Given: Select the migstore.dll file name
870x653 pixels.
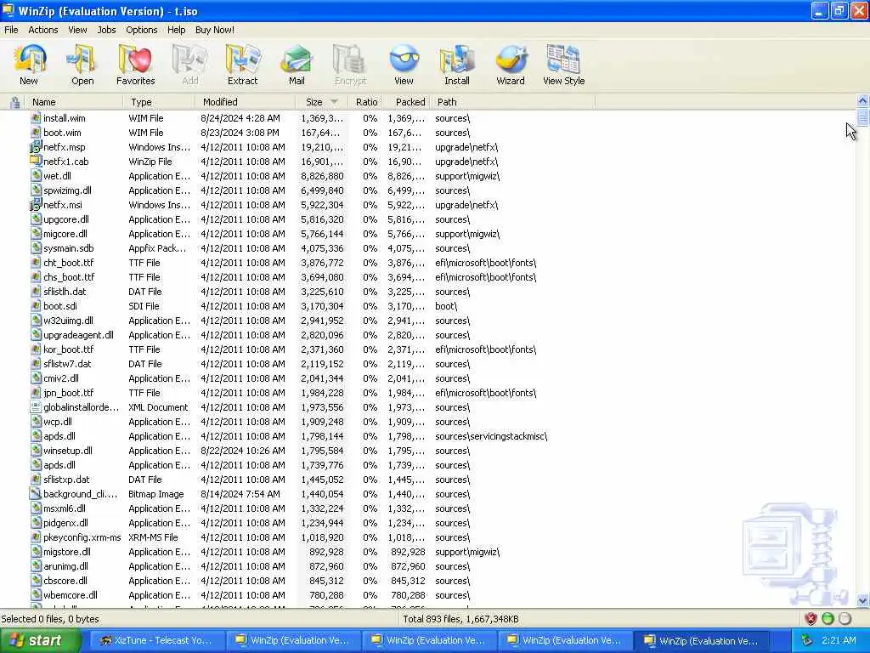Looking at the screenshot, I should [66, 551].
